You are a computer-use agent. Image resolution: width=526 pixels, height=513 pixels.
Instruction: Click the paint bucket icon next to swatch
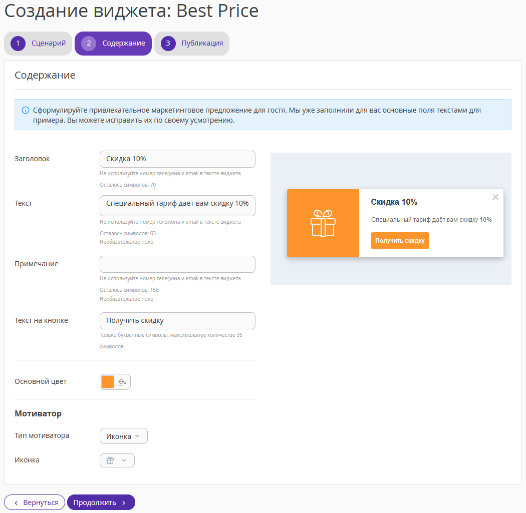(x=122, y=382)
